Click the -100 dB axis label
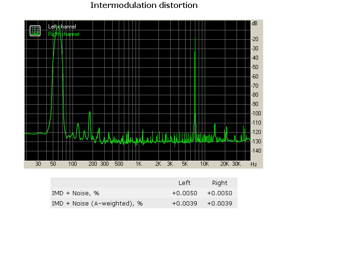 pos(256,113)
